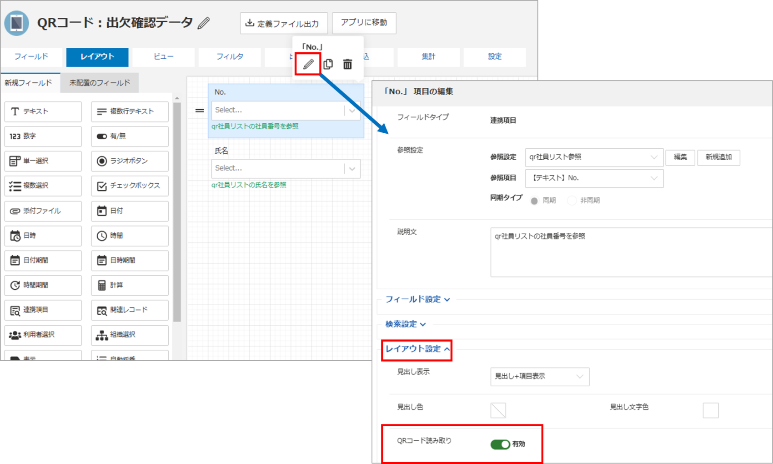The height and width of the screenshot is (464, 773).
Task: Toggle the QRコード読み取り switch
Action: (500, 444)
